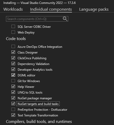This screenshot has height=125, width=114.
Task: Check the Web Deploy component
Action: (13, 32)
